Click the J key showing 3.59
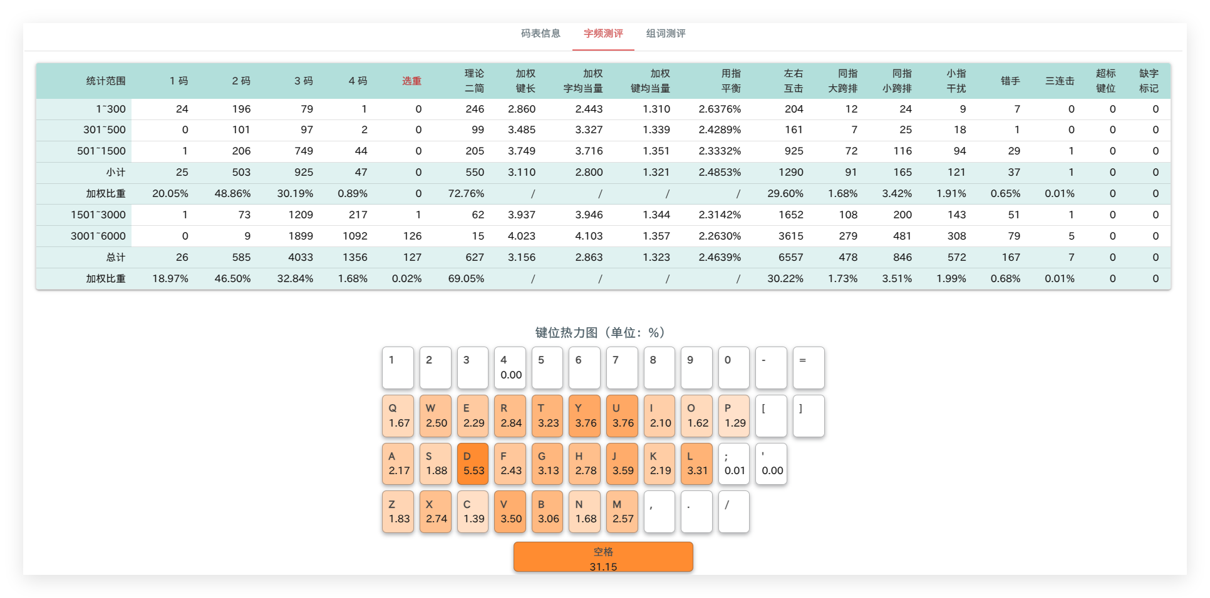1210x598 pixels. pos(622,464)
